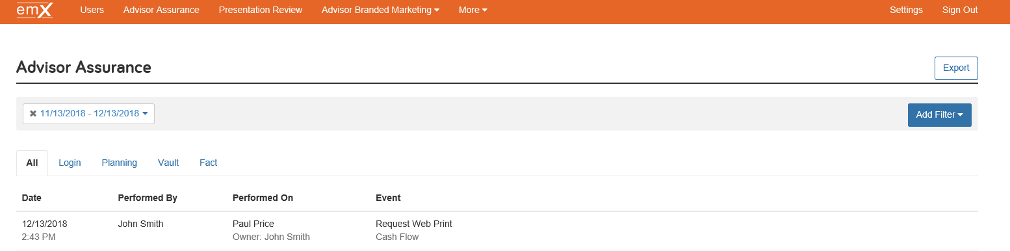This screenshot has height=251, width=1010.
Task: Switch to the Vault tab
Action: pyautogui.click(x=168, y=163)
